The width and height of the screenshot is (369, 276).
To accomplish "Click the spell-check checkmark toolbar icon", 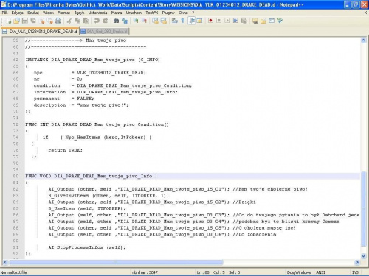I will coord(280,21).
